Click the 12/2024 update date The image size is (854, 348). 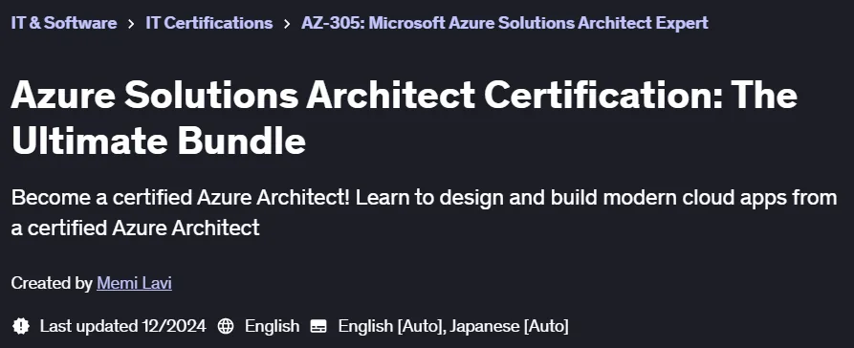click(x=174, y=326)
